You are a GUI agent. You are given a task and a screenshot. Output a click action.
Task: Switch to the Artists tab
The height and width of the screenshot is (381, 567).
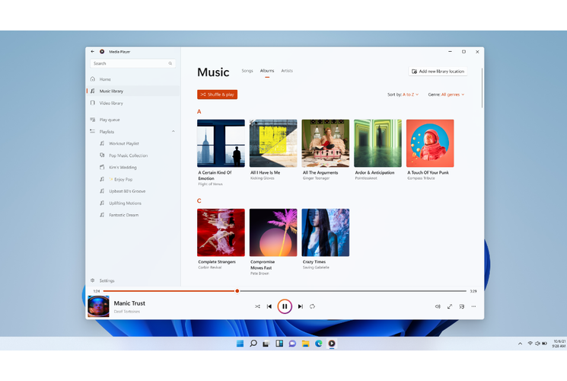point(287,71)
